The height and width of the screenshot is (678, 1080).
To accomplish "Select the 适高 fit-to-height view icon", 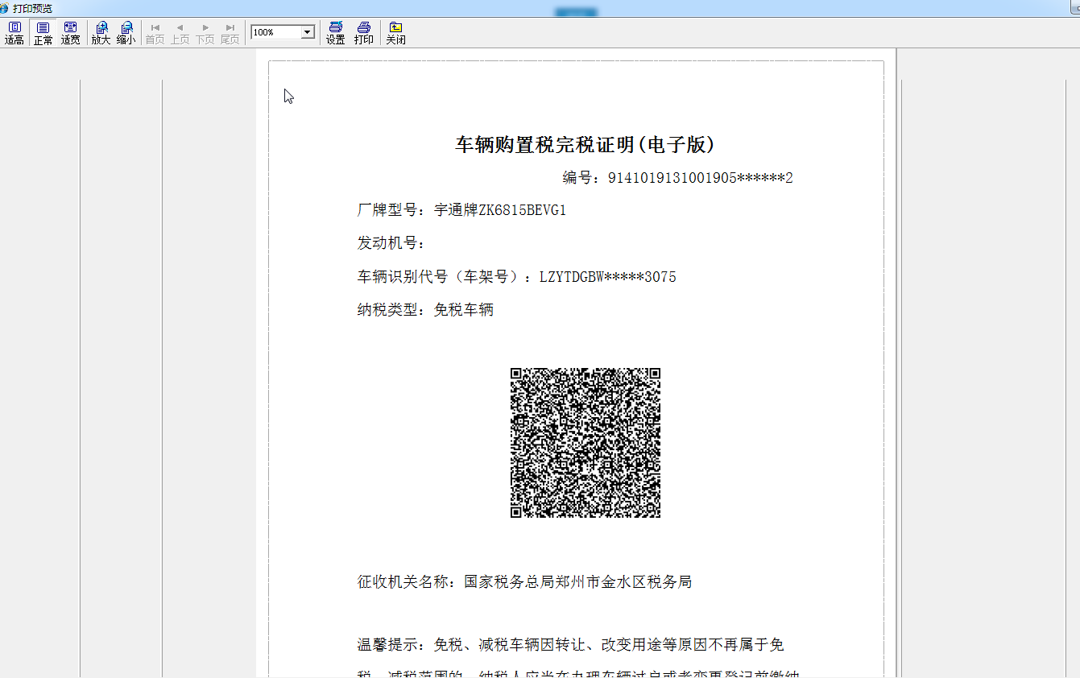I will pyautogui.click(x=14, y=32).
